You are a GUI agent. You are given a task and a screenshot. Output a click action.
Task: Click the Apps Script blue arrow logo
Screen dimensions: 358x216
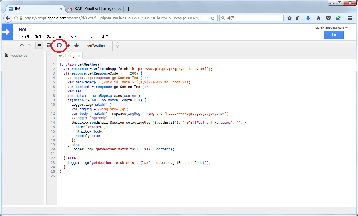tap(8, 32)
